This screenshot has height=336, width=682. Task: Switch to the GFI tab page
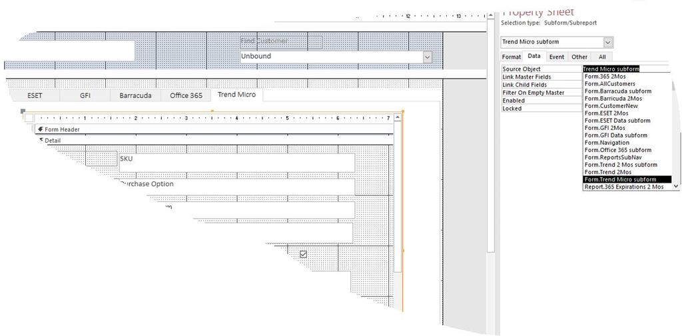(x=85, y=95)
